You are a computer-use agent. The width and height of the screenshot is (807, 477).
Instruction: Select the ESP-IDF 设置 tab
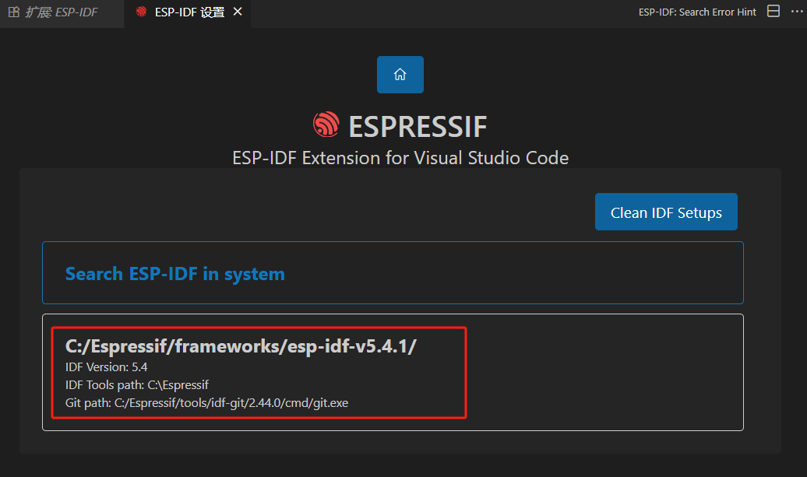(x=189, y=12)
